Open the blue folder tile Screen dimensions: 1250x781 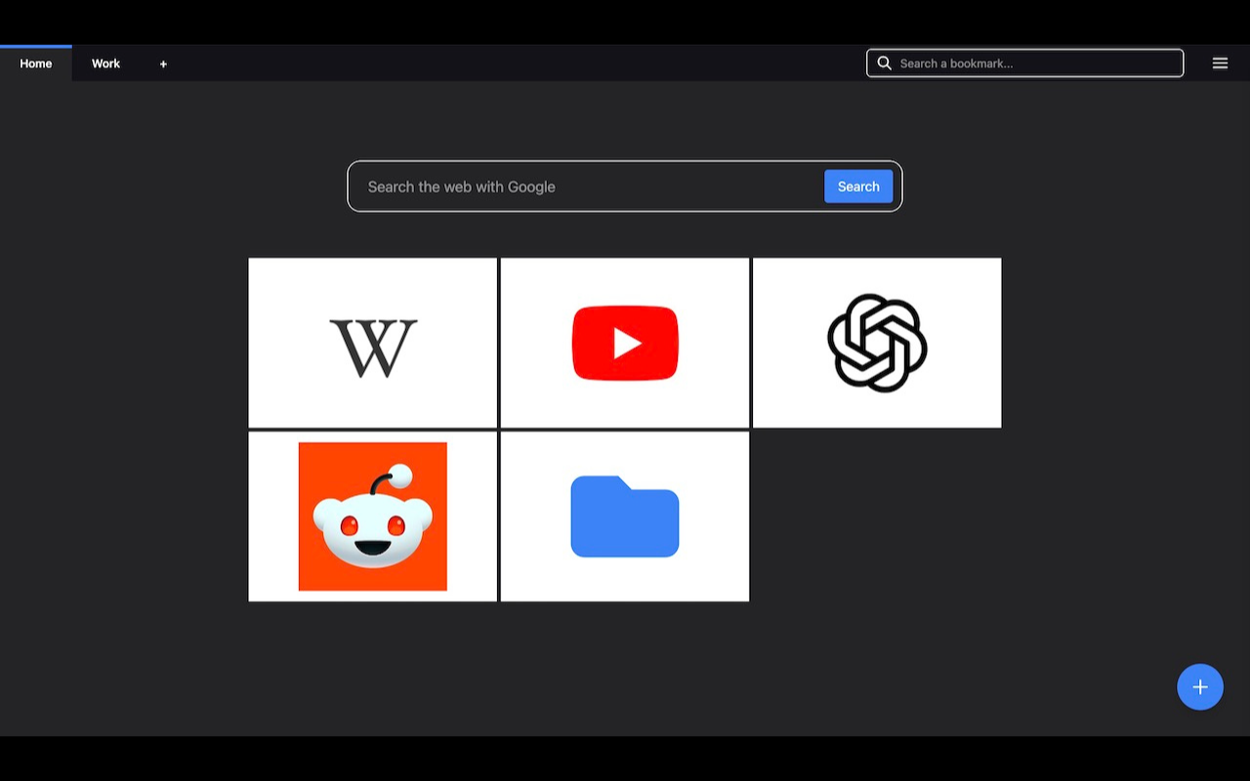click(x=625, y=516)
